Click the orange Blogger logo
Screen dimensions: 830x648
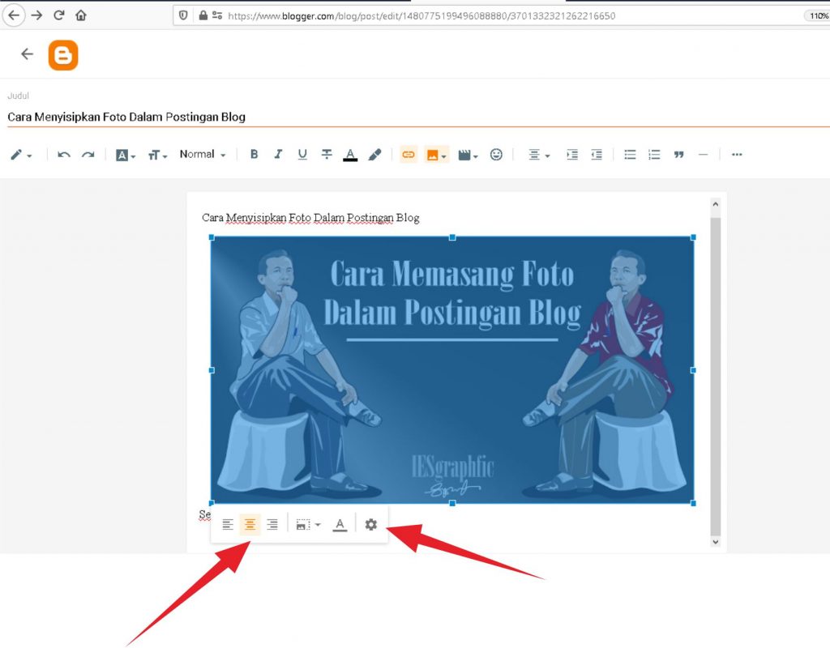pos(63,55)
